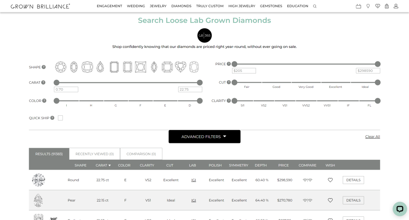The image size is (409, 220).
Task: Choose the Heart shape filter icon
Action: tap(181, 67)
